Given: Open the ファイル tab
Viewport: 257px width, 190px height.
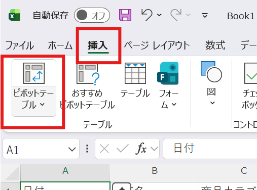Looking at the screenshot, I should pyautogui.click(x=20, y=45).
